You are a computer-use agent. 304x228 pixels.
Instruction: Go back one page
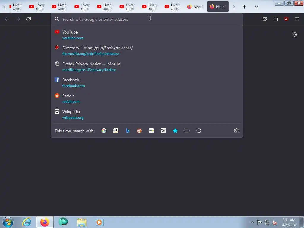click(x=7, y=19)
